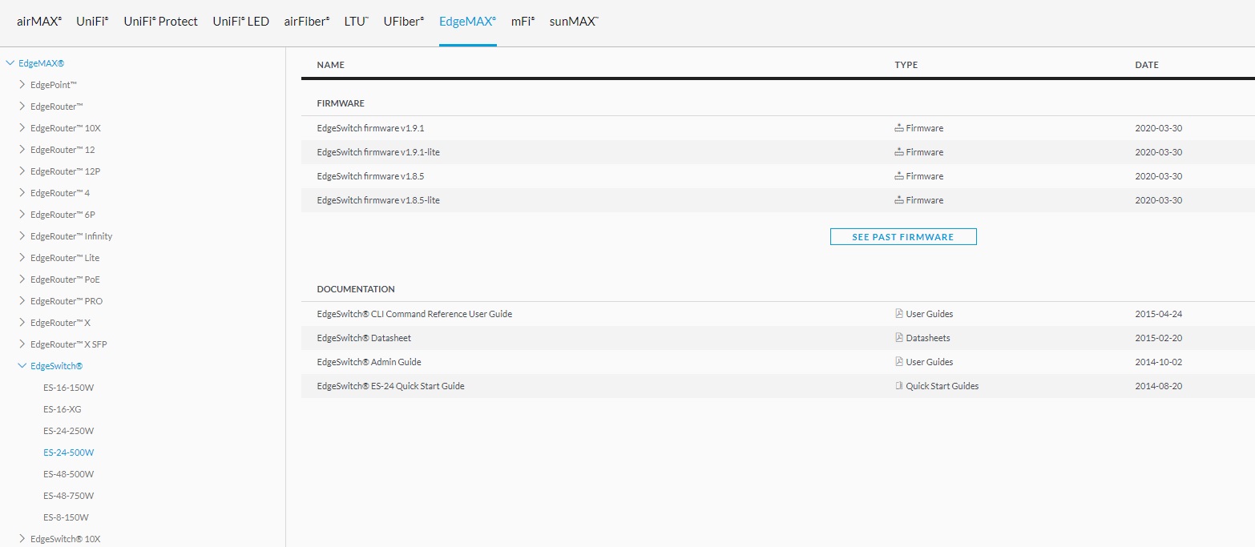Click firmware icon in v1.8.5 row
Screen dimensions: 1255x547
[x=899, y=176]
